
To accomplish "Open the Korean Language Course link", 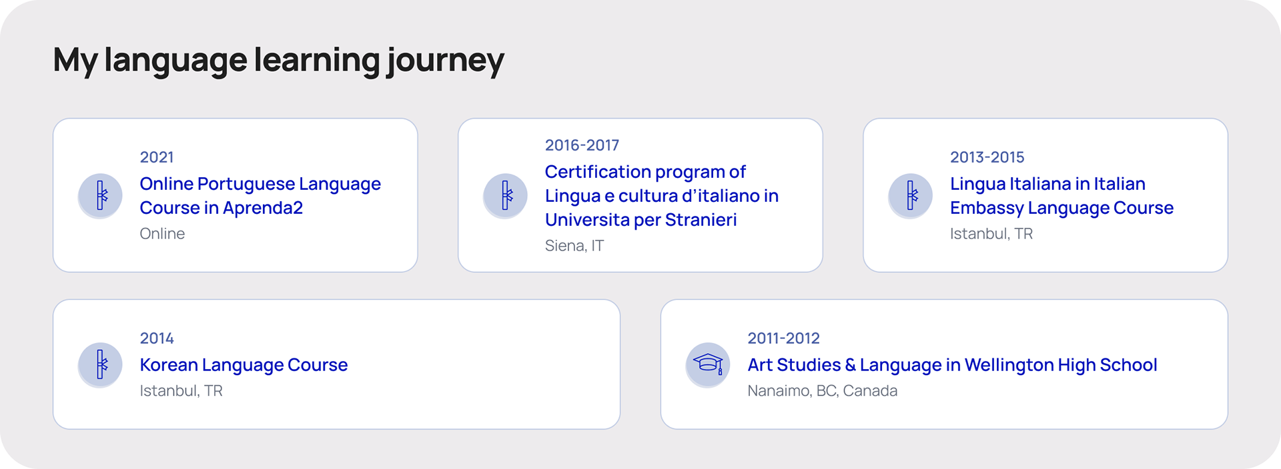I will coord(244,365).
